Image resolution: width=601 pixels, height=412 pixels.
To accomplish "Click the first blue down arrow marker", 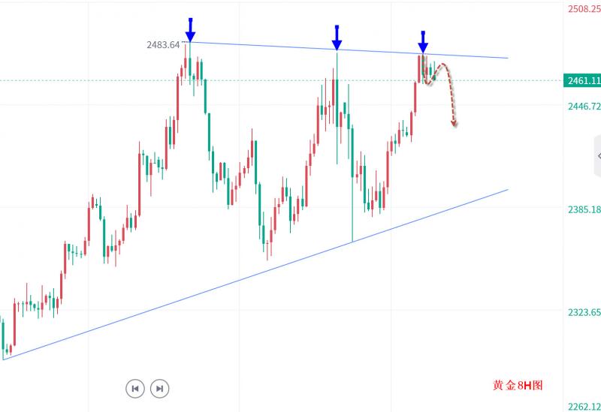I will point(191,30).
